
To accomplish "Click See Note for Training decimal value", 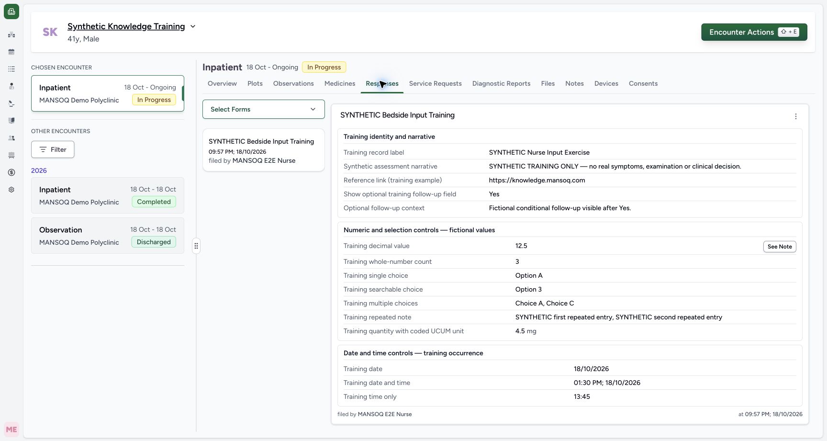I will pos(780,247).
